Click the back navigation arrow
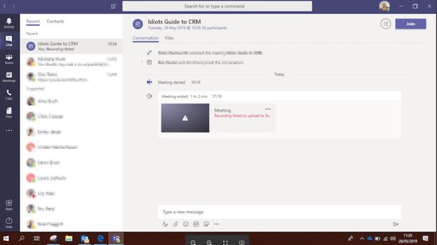 [4, 6]
